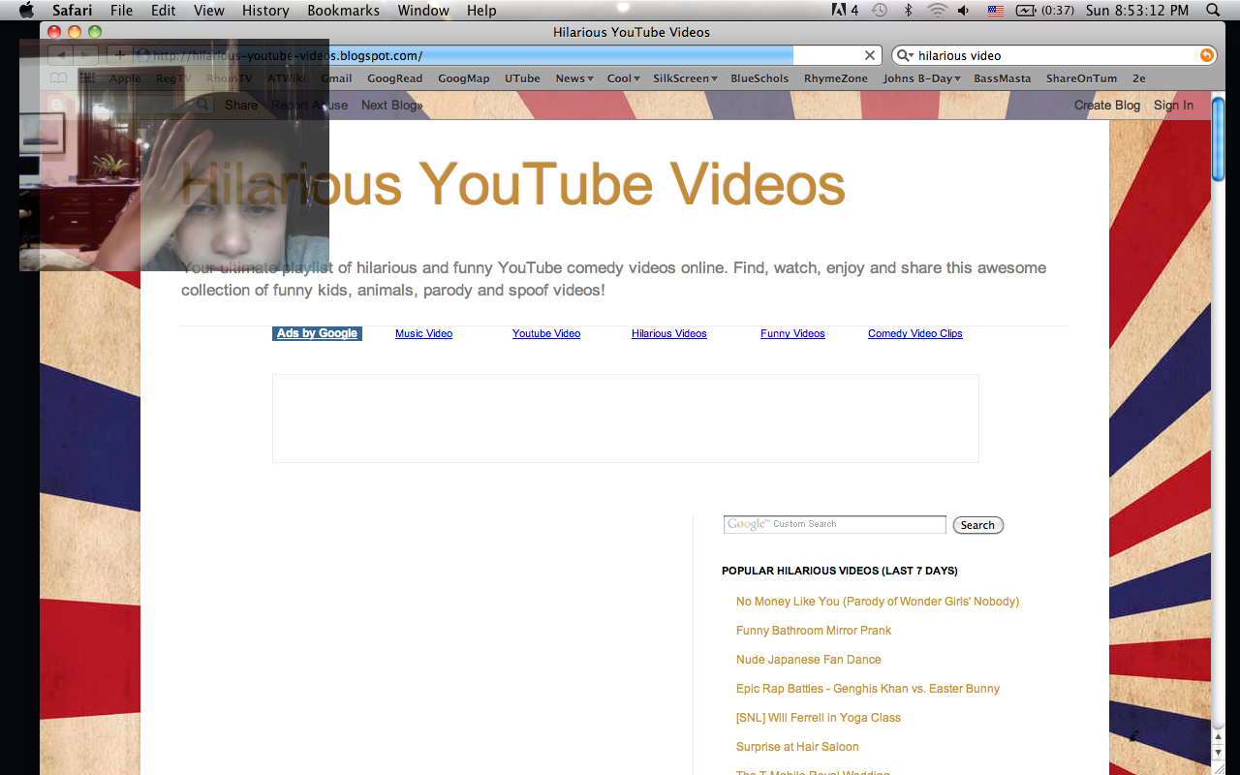Viewport: 1240px width, 775px height.
Task: Open the Youtube Video ad link
Action: pyautogui.click(x=546, y=333)
